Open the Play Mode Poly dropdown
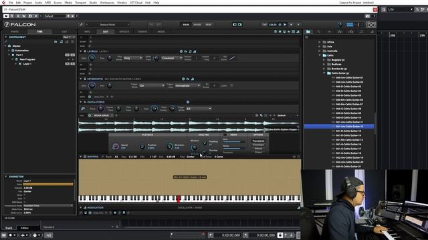The height and width of the screenshot is (240, 428). 133,58
